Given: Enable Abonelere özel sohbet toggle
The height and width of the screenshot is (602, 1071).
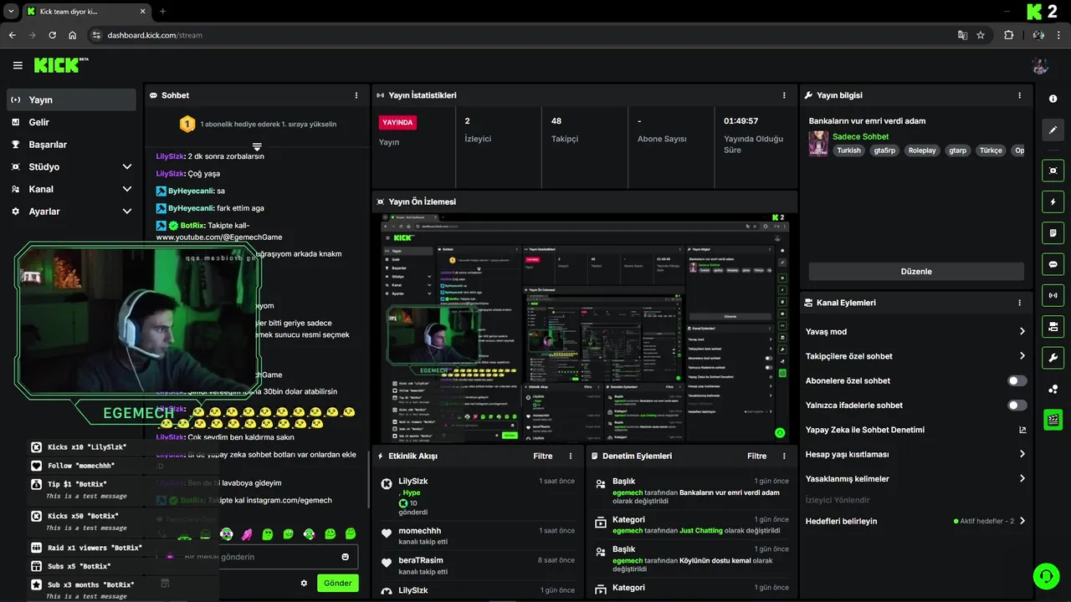Looking at the screenshot, I should pyautogui.click(x=1017, y=380).
